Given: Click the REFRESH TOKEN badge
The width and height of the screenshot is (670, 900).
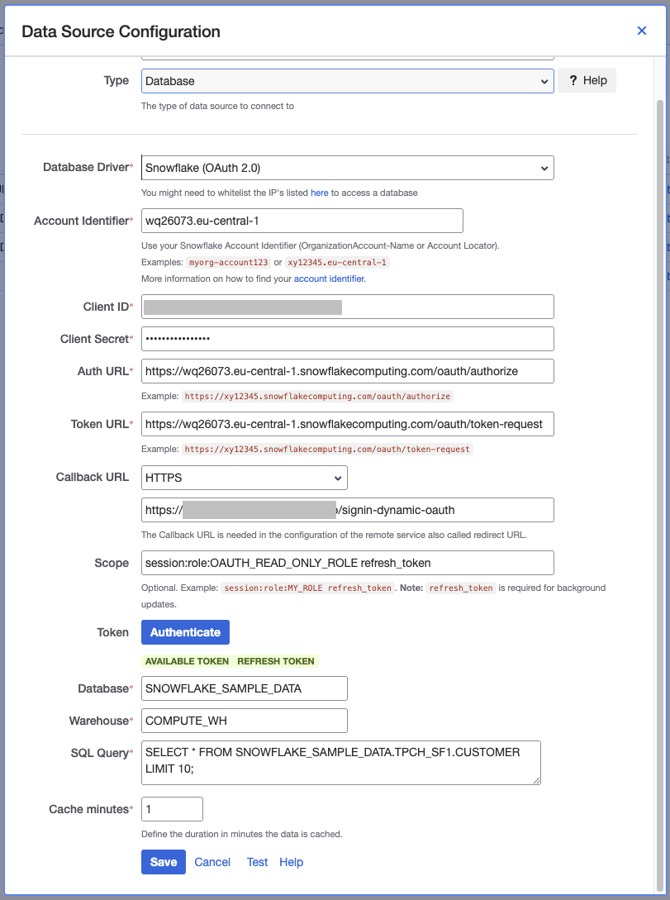Looking at the screenshot, I should (276, 661).
